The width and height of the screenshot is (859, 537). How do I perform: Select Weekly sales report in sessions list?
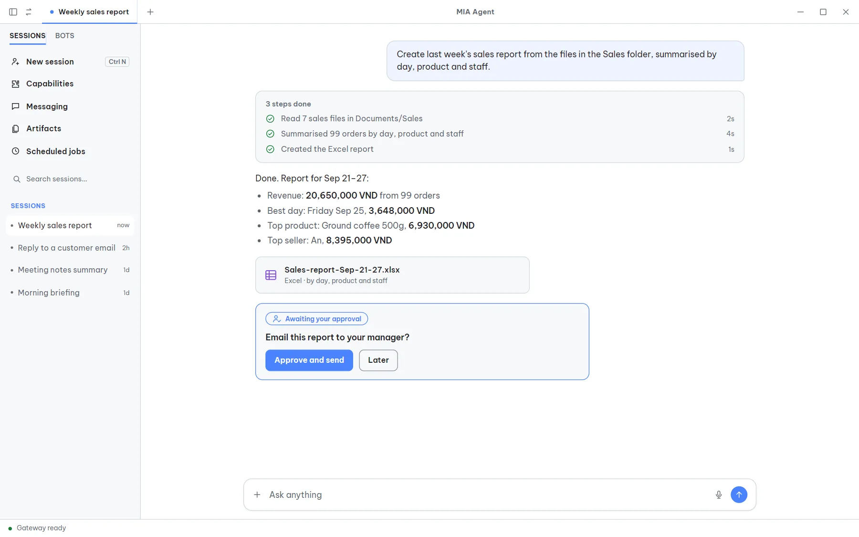70,225
